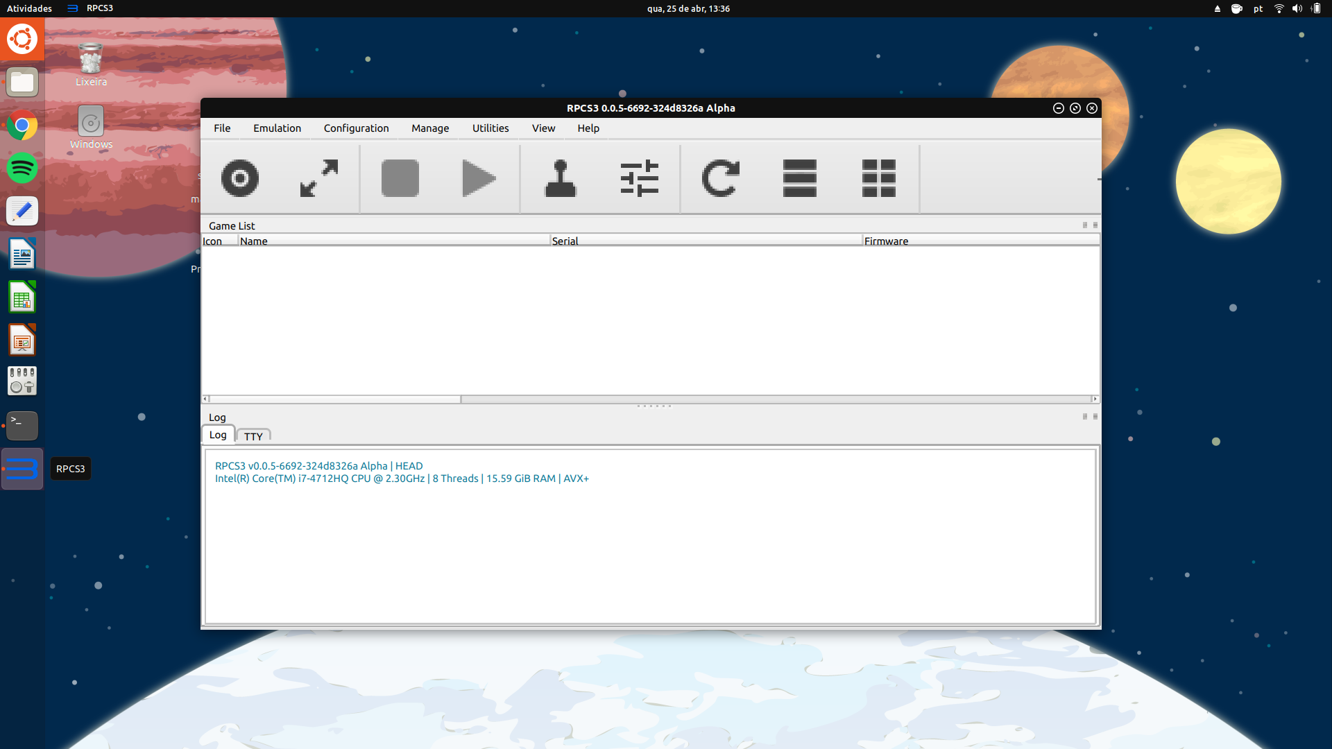Toggle fullscreen with the arrows icon

[319, 178]
